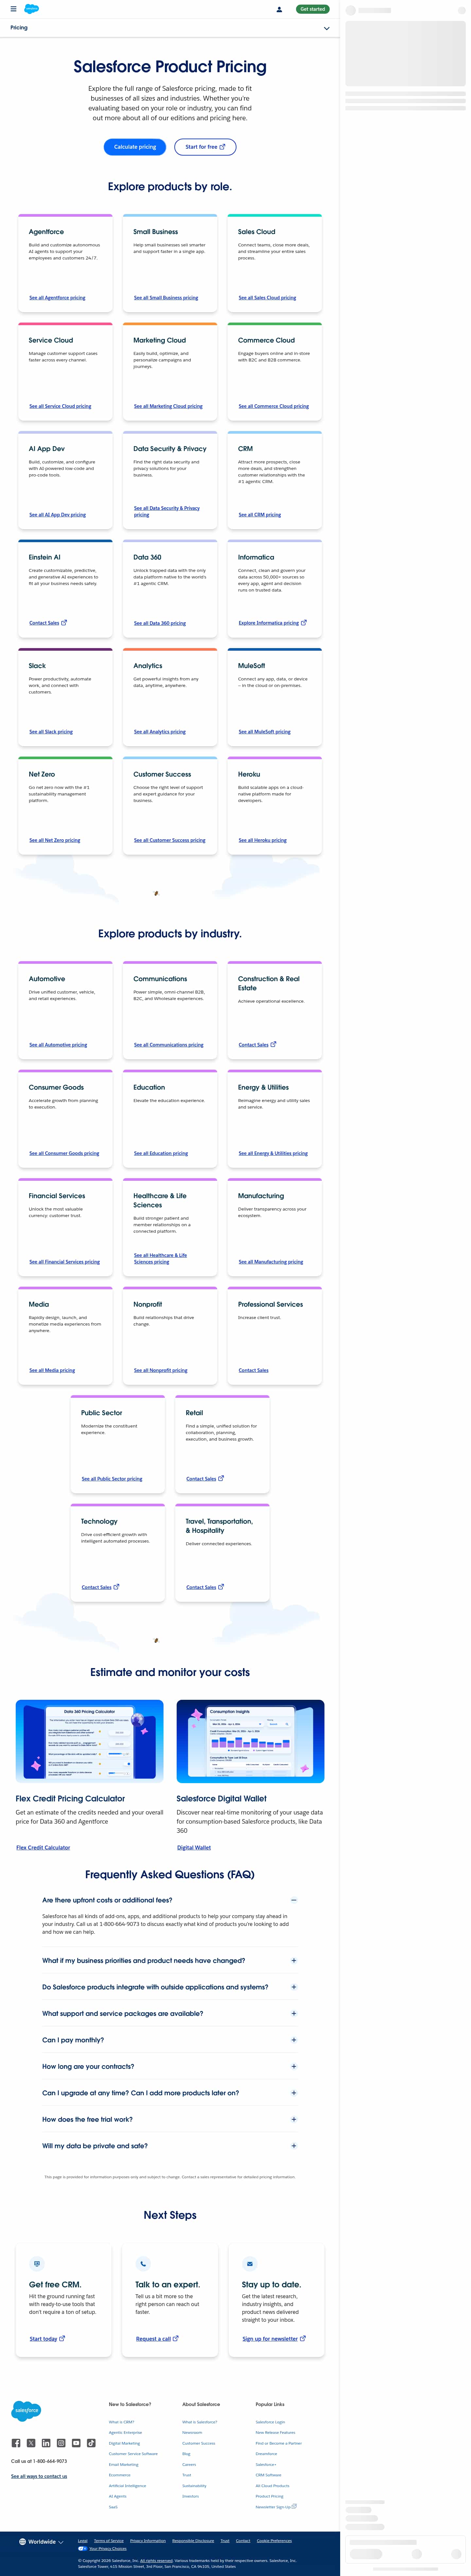
Task: Click Contact Sales on Einstein AI card
Action: 48,623
